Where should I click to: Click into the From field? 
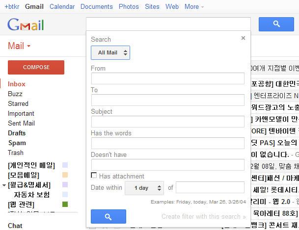point(168,78)
